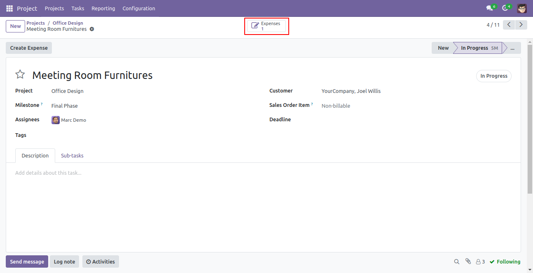533x273 pixels.
Task: Click the Log note button
Action: [64, 261]
